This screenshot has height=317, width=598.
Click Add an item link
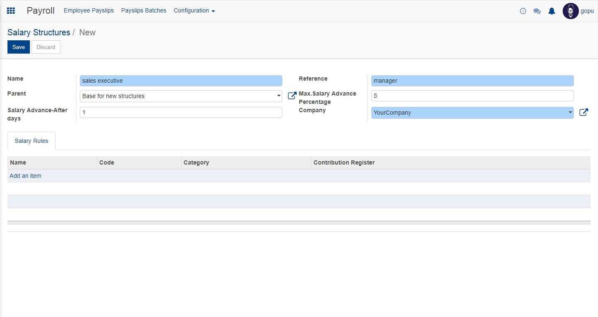tap(25, 176)
